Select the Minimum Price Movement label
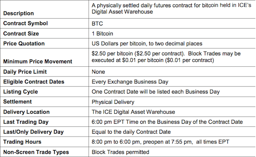Viewport: 256px width, 157px height. tap(38, 61)
